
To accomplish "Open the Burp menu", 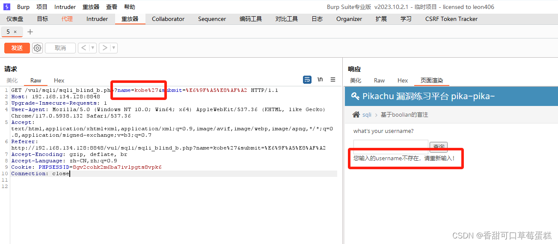I will 23,7.
